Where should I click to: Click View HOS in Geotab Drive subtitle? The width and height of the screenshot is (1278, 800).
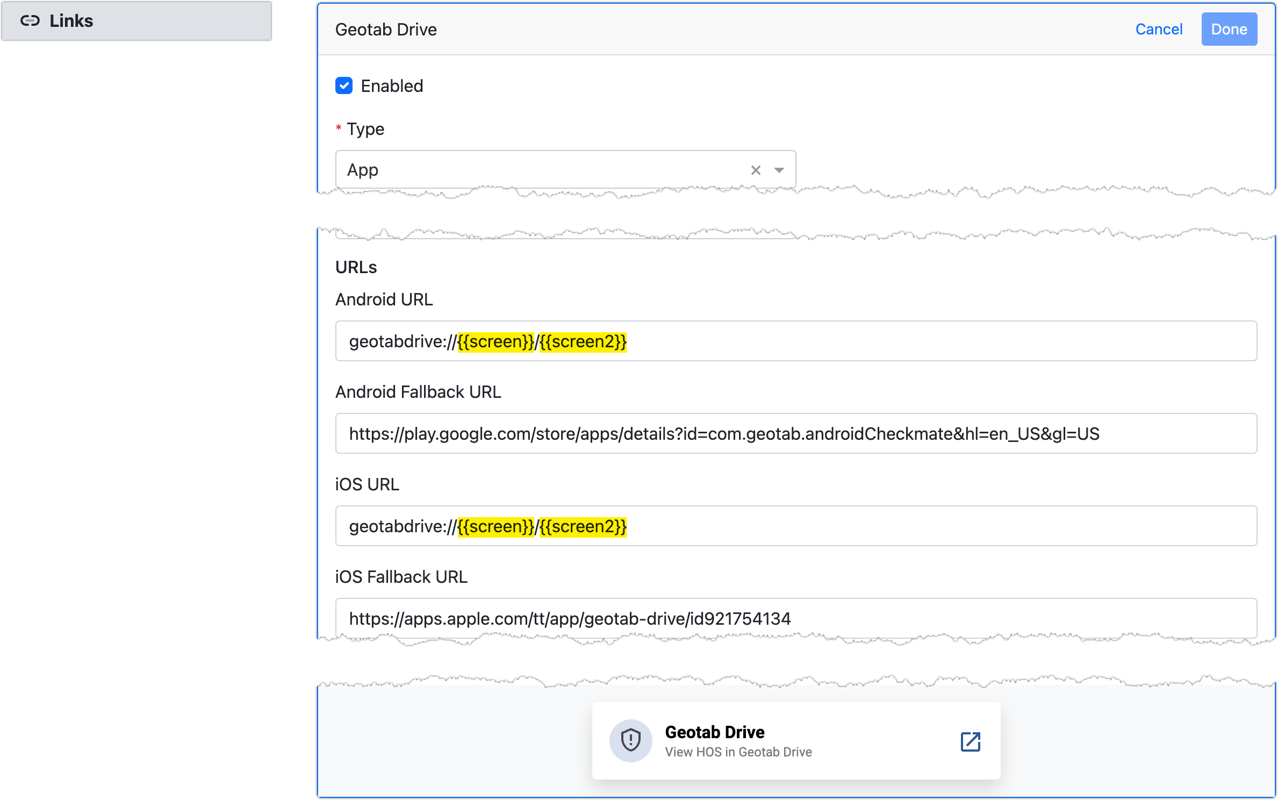coord(738,752)
